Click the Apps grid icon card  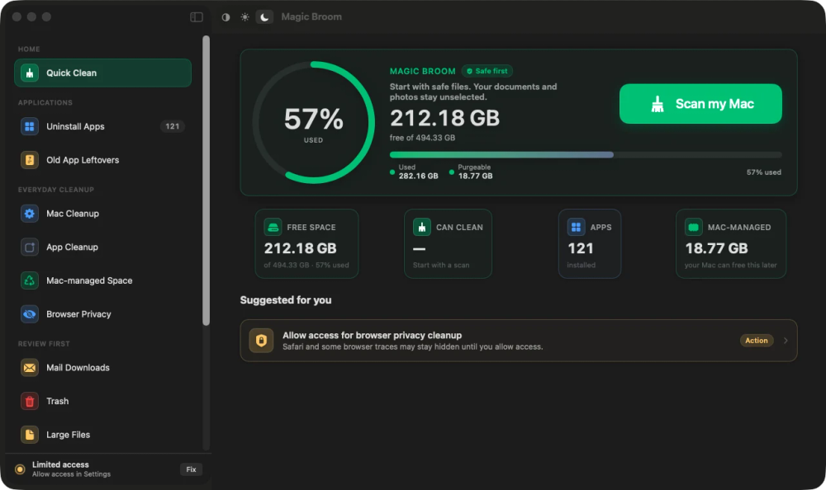click(x=576, y=228)
